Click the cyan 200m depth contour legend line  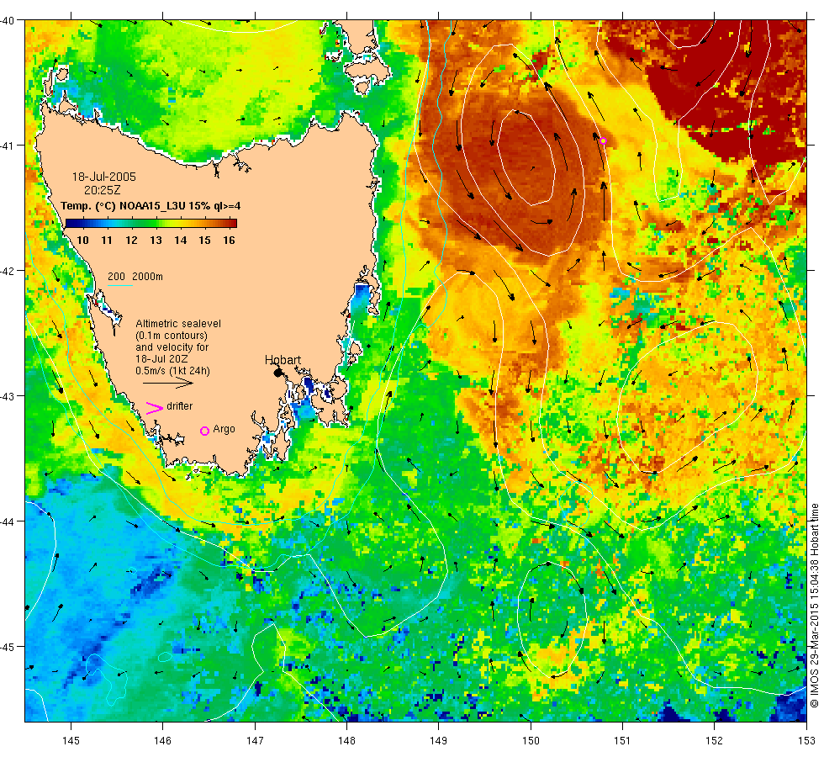coord(119,285)
